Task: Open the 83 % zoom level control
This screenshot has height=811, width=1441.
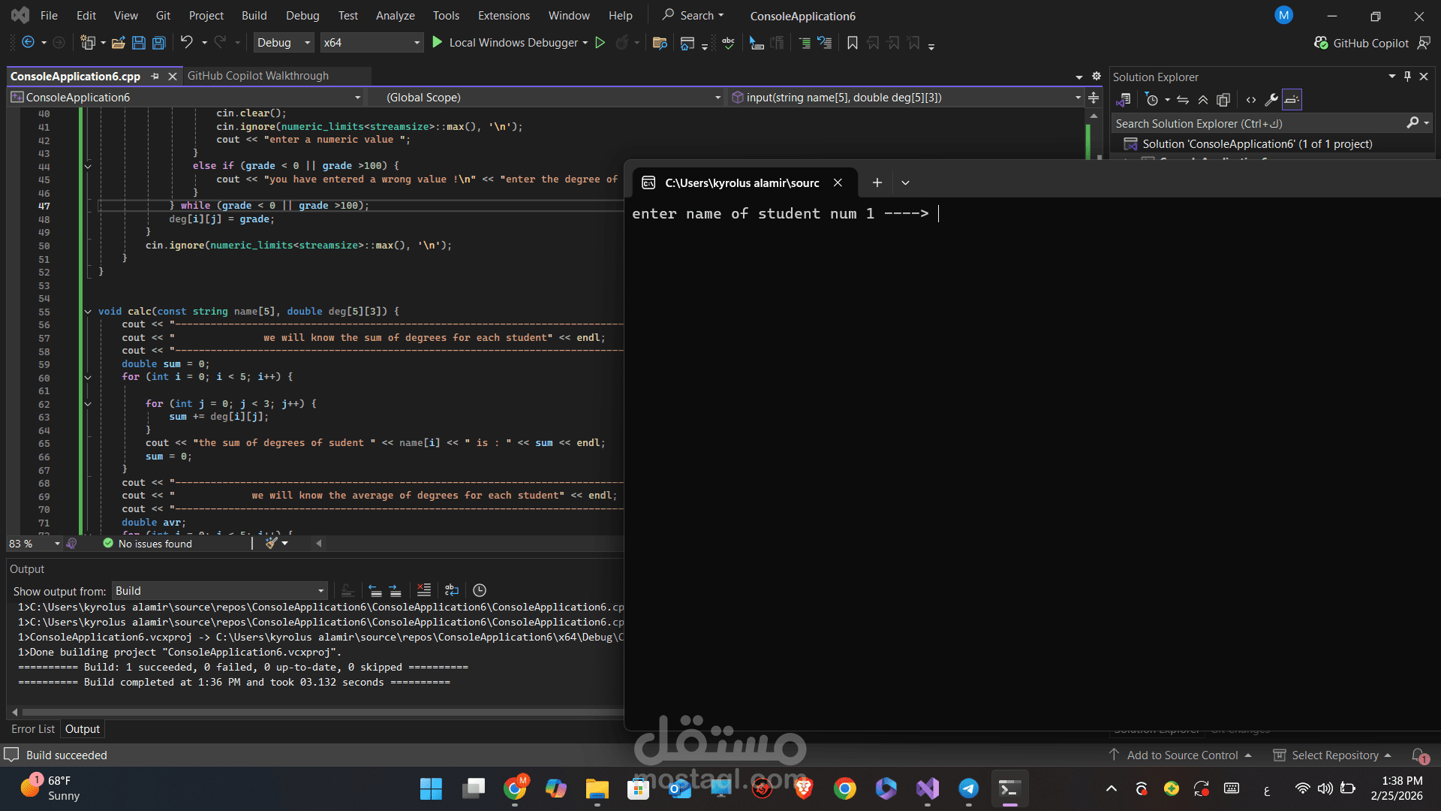Action: [34, 543]
